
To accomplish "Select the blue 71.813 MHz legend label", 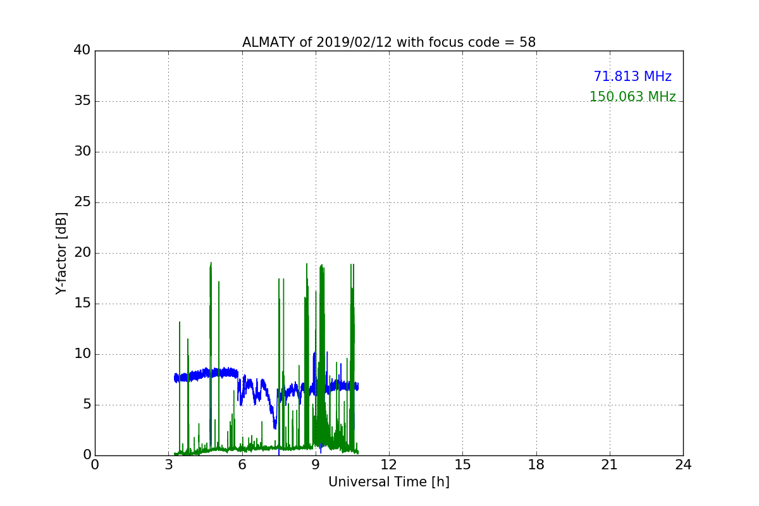I will tap(632, 77).
